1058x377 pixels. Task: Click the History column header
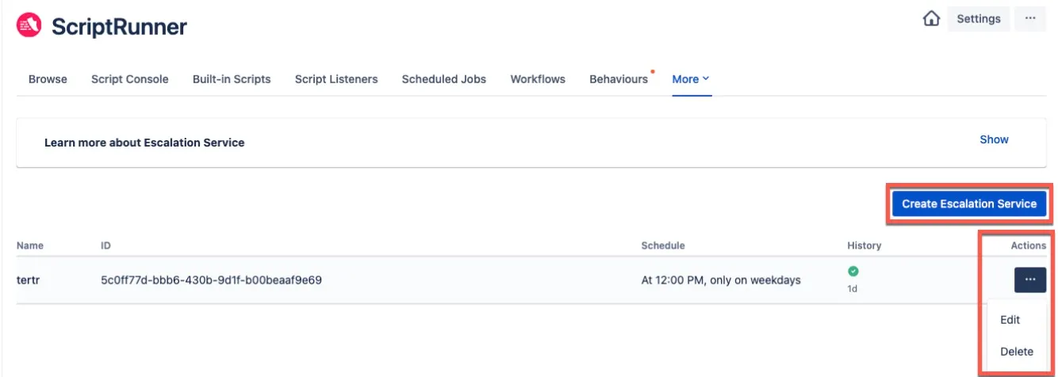click(x=864, y=246)
